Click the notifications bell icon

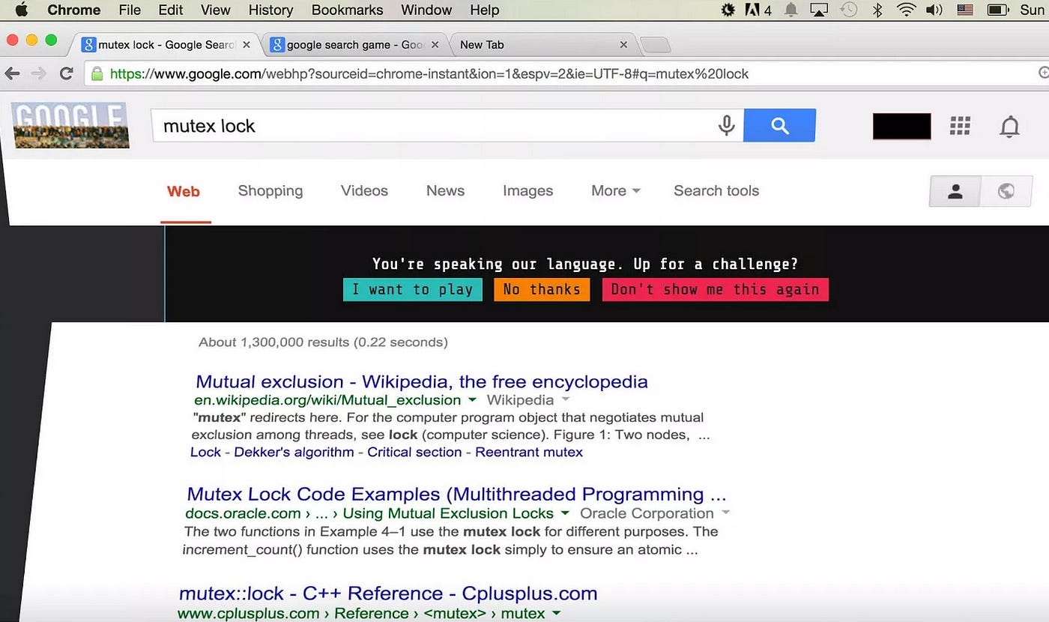(1009, 127)
